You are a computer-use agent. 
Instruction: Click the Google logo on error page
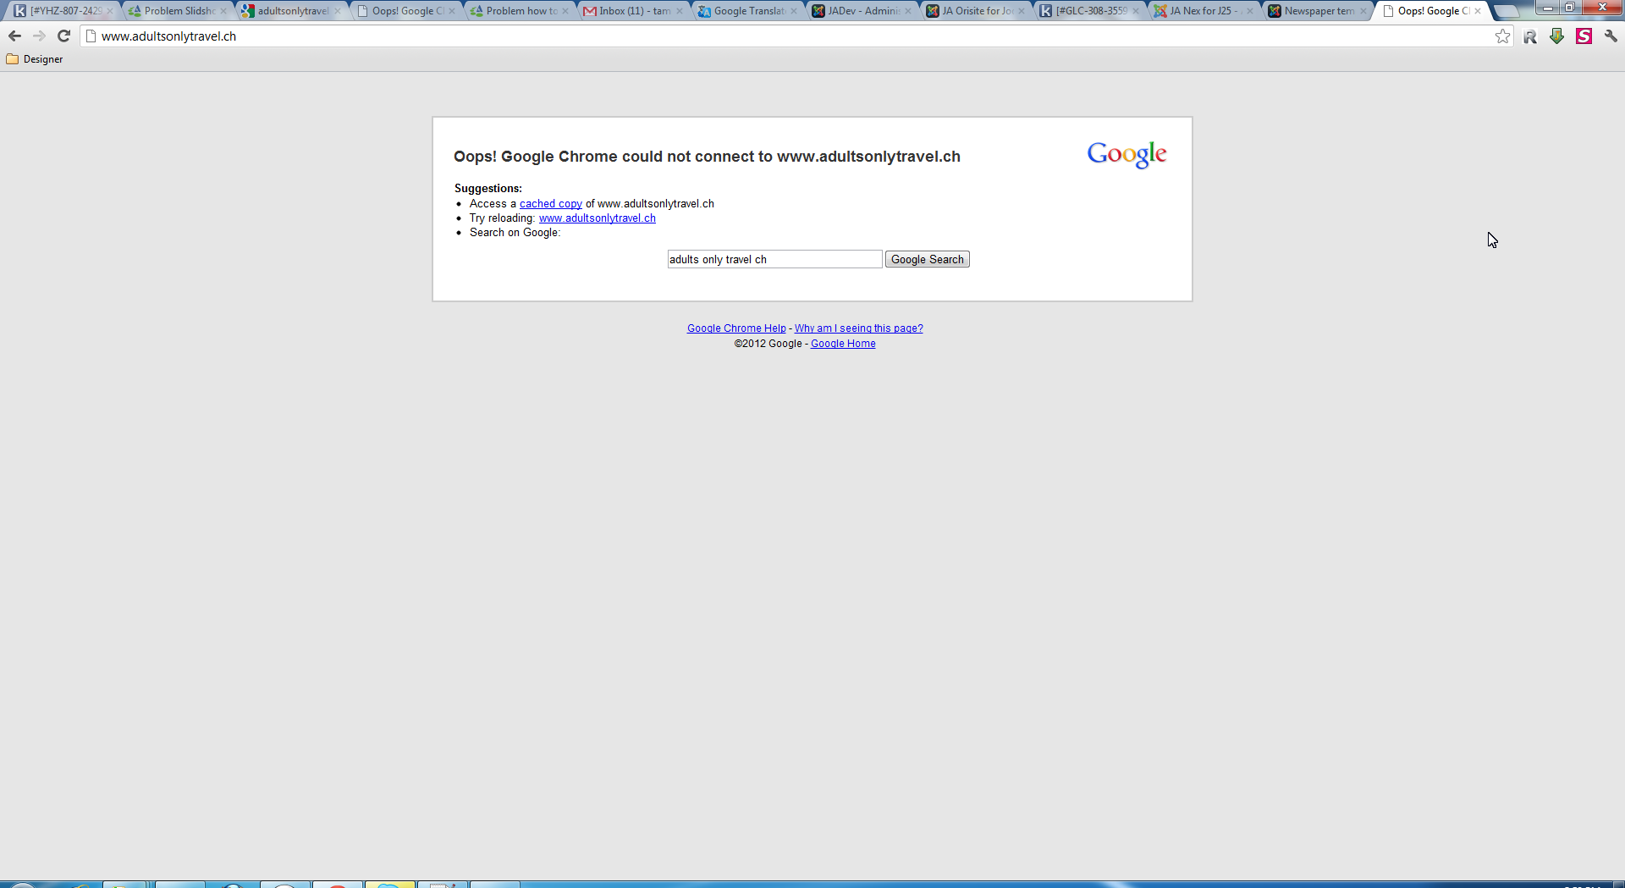(1126, 155)
